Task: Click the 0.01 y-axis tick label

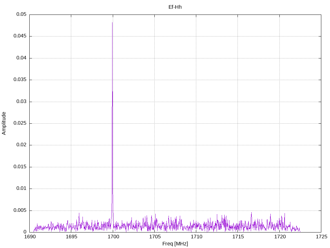Action: [x=21, y=189]
